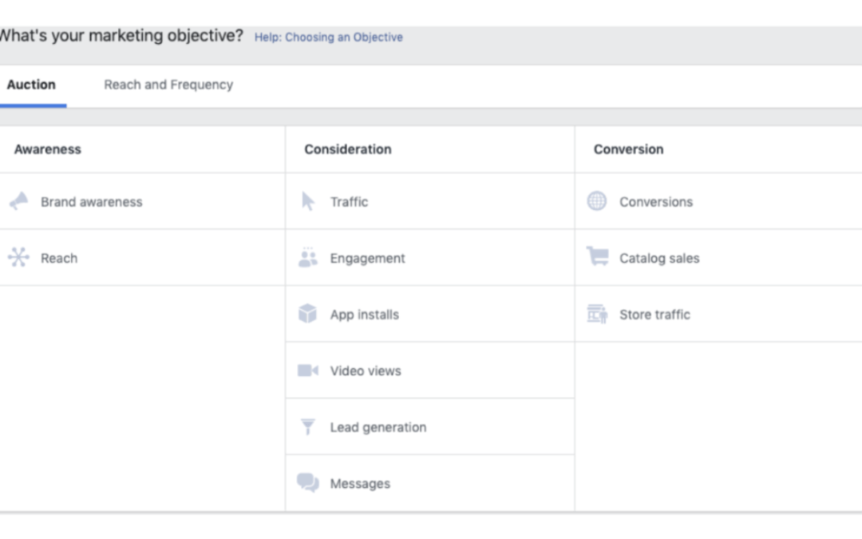Choose the Reach objective label
Viewport: 862px width, 539px height.
point(59,258)
